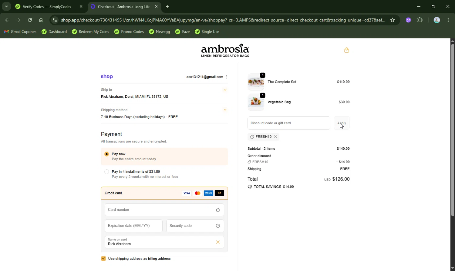455x271 pixels.
Task: Show the +5 additional card types
Action: coord(219,193)
